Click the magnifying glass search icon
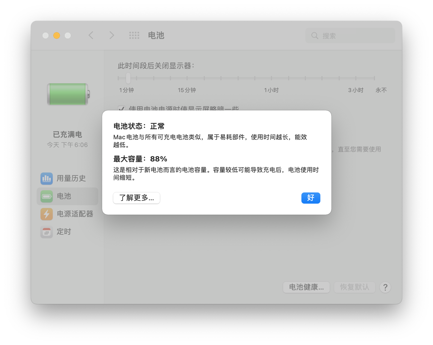The height and width of the screenshot is (345, 433). tap(314, 36)
